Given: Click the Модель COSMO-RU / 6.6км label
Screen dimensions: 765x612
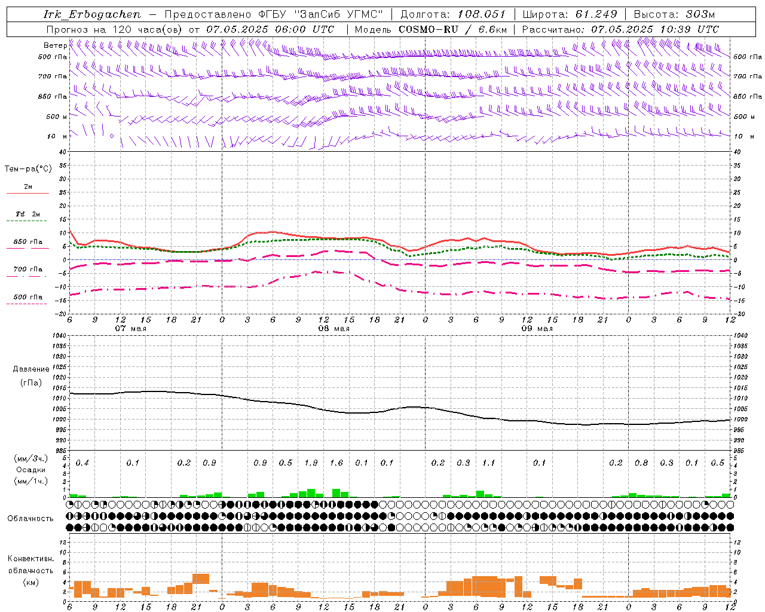Looking at the screenshot, I should coord(430,29).
